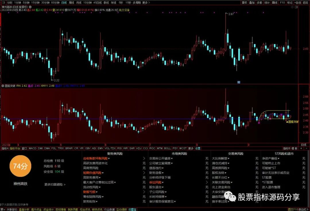Select the BOLL indicator
This screenshot has height=211, width=310.
tap(167, 148)
